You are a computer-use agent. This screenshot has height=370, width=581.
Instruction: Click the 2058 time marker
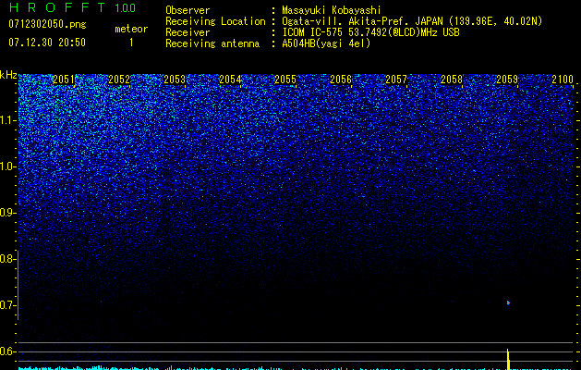[452, 80]
